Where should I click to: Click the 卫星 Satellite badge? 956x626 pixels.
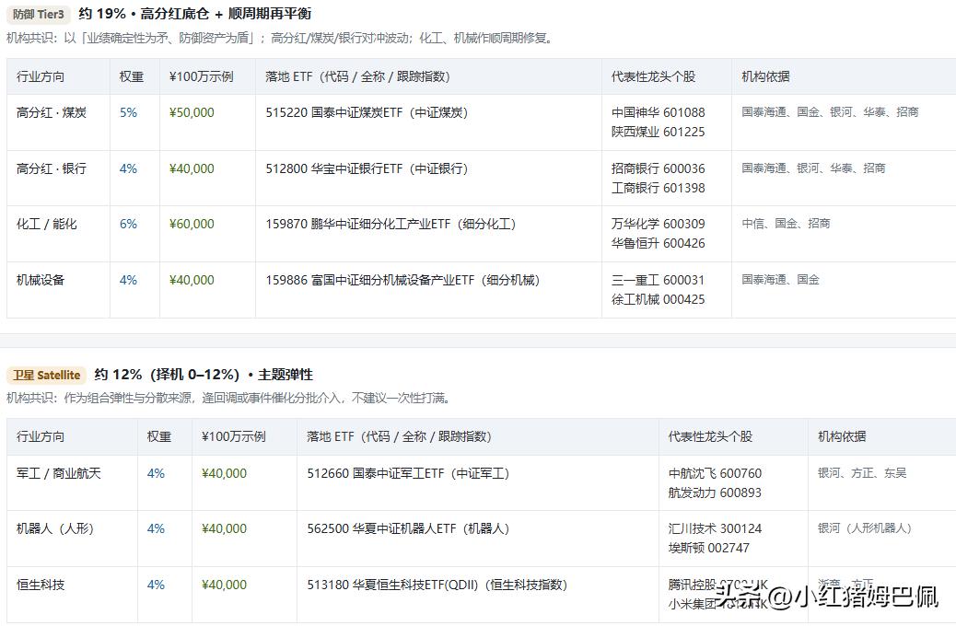tap(47, 375)
